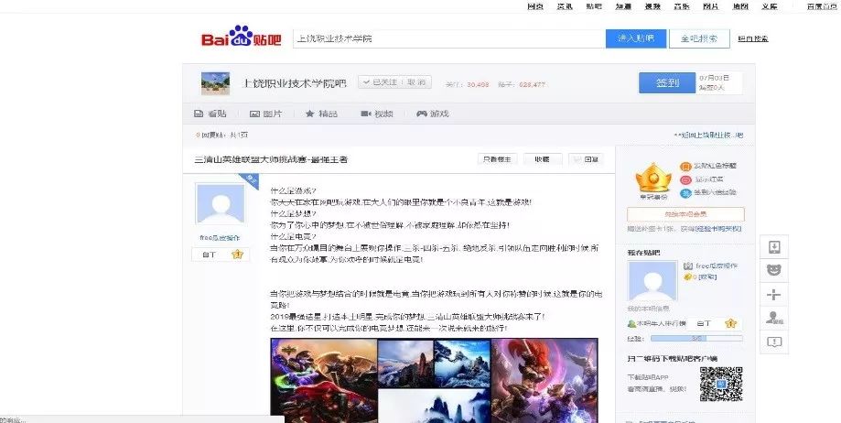Switch to the 游戏 tab
Viewport: 841px width, 423px height.
tap(433, 114)
